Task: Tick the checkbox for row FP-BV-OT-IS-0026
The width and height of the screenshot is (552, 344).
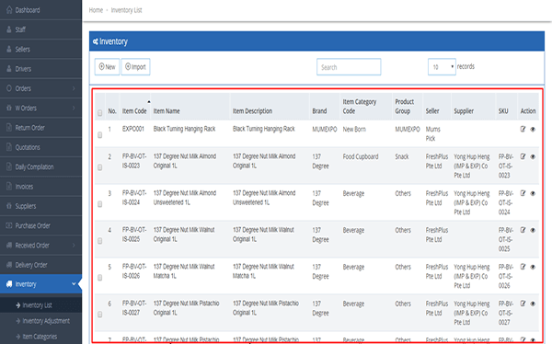Action: 100,278
